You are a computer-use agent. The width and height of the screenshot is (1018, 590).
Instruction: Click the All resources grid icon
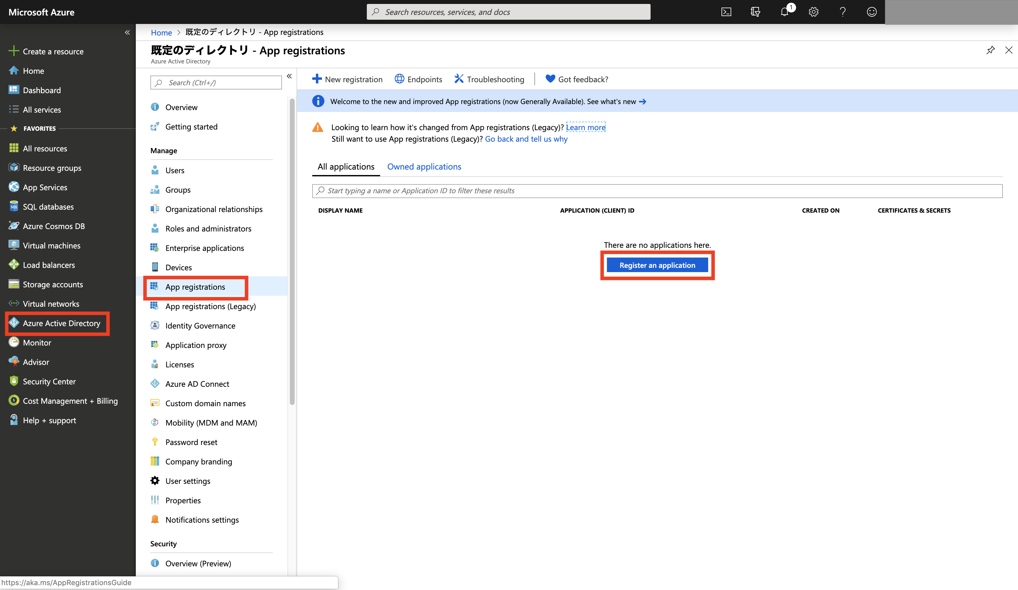point(14,148)
